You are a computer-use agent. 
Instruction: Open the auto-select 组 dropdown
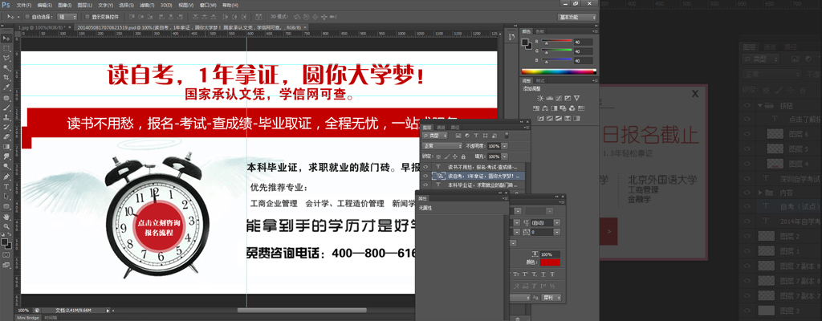point(68,16)
